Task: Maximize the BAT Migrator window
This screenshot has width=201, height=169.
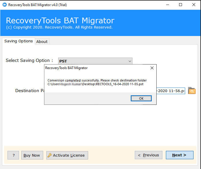Action: (181, 5)
